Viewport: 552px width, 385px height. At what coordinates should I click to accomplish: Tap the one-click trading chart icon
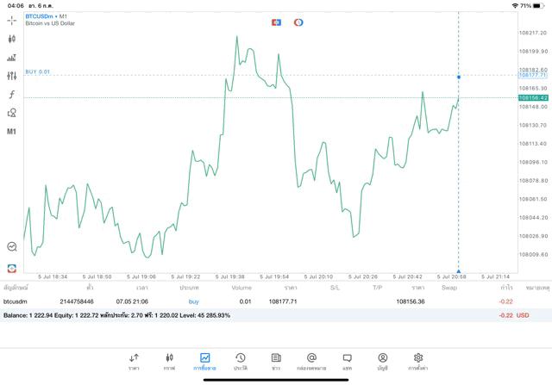pos(12,269)
